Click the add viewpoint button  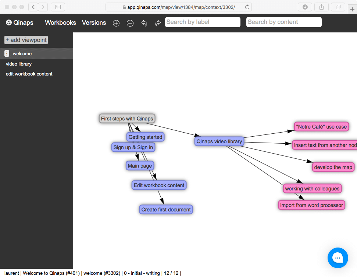point(26,40)
